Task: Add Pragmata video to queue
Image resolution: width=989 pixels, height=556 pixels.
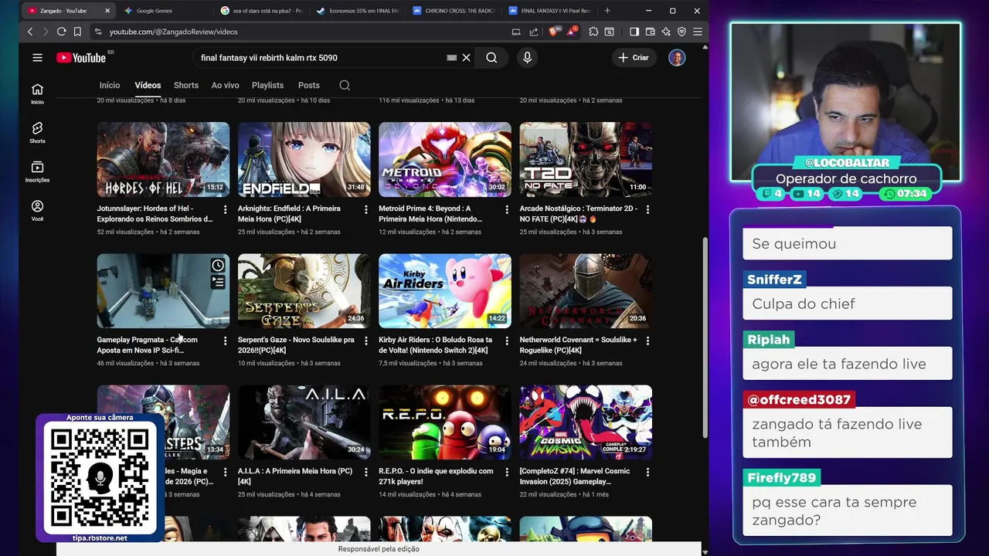Action: [218, 283]
